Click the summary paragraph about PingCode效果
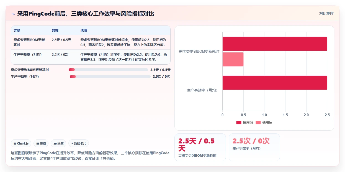Image resolution: width=345 pixels, height=172 pixels. pos(90,156)
